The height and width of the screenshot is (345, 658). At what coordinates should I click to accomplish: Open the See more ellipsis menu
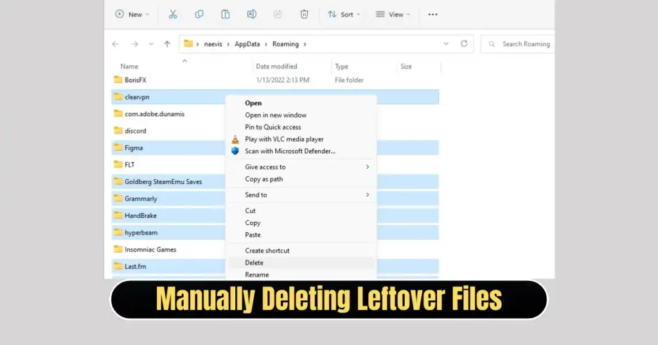coord(432,14)
